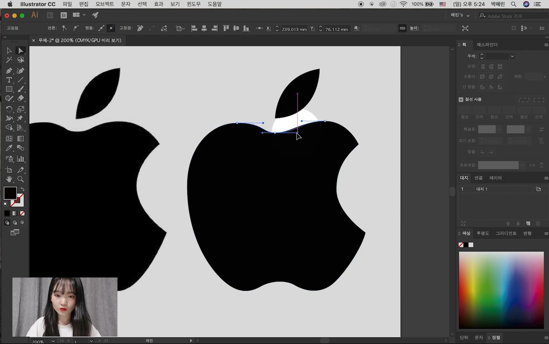Select the Hand tool
The height and width of the screenshot is (344, 549).
click(x=9, y=179)
